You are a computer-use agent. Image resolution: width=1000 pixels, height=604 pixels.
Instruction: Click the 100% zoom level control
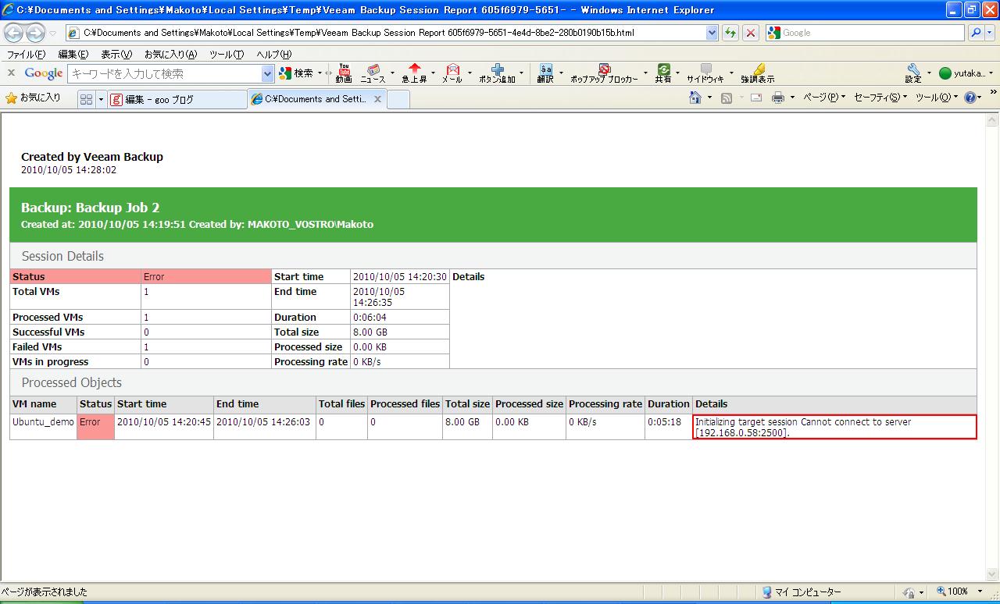(957, 592)
